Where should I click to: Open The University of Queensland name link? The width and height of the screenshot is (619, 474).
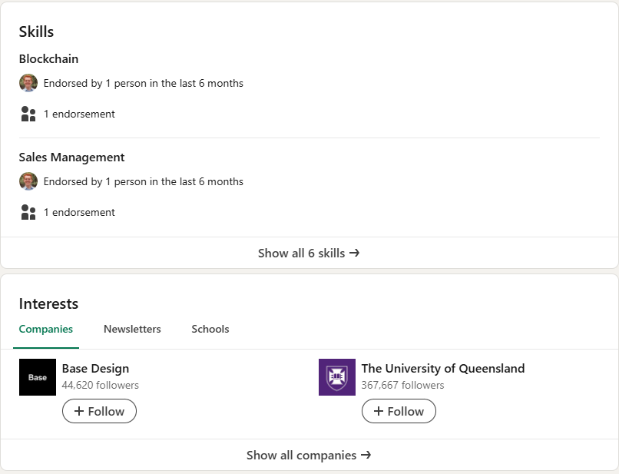point(443,368)
